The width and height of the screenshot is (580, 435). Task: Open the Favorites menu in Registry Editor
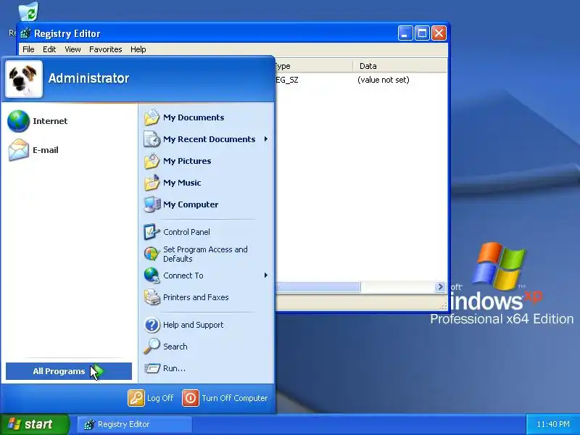pos(105,49)
